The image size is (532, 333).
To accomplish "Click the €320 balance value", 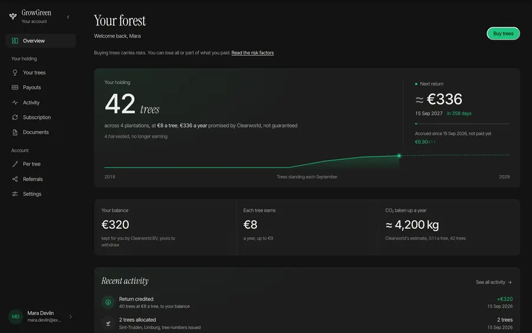I will point(115,225).
